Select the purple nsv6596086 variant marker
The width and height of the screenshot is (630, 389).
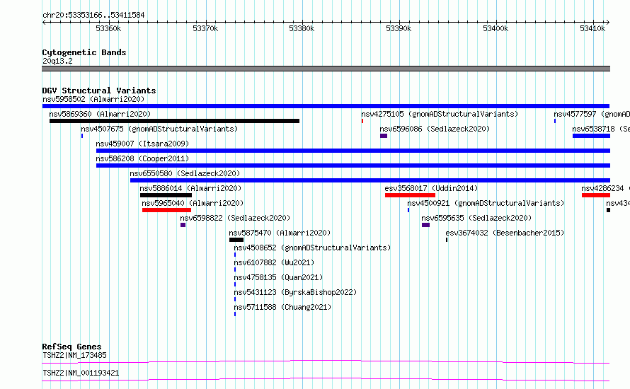[x=383, y=136]
